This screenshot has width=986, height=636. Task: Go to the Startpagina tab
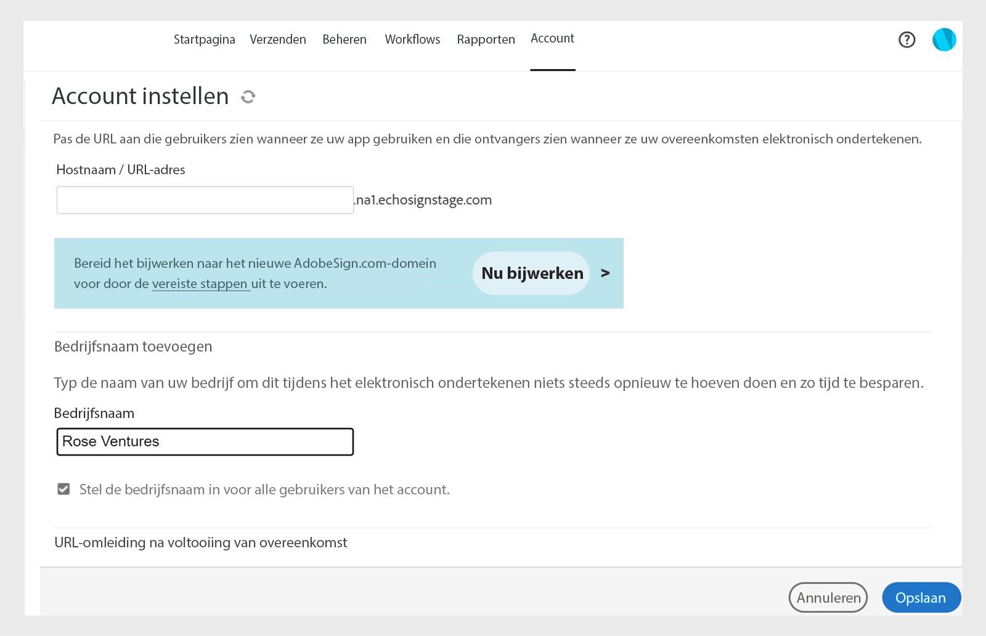pyautogui.click(x=205, y=39)
